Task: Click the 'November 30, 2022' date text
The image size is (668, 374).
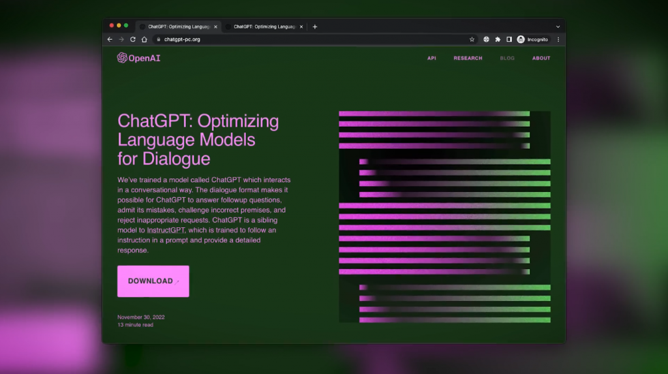Action: point(141,317)
